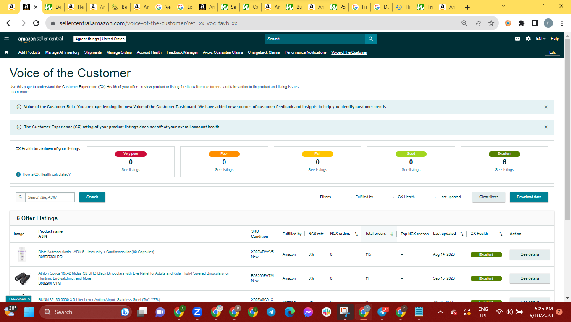
Task: Expand the Fulfilled by filter
Action: click(x=361, y=197)
